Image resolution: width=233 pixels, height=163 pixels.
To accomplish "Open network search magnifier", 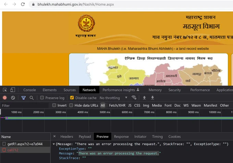I will 32,98.
